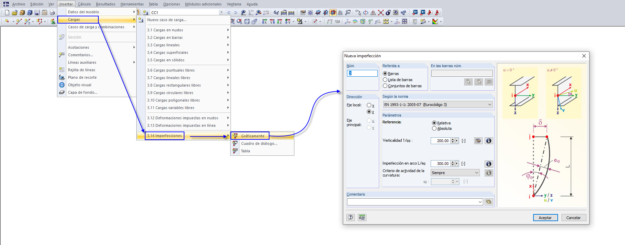The image size is (625, 245).
Task: Open the Resultados menu
Action: (106, 4)
